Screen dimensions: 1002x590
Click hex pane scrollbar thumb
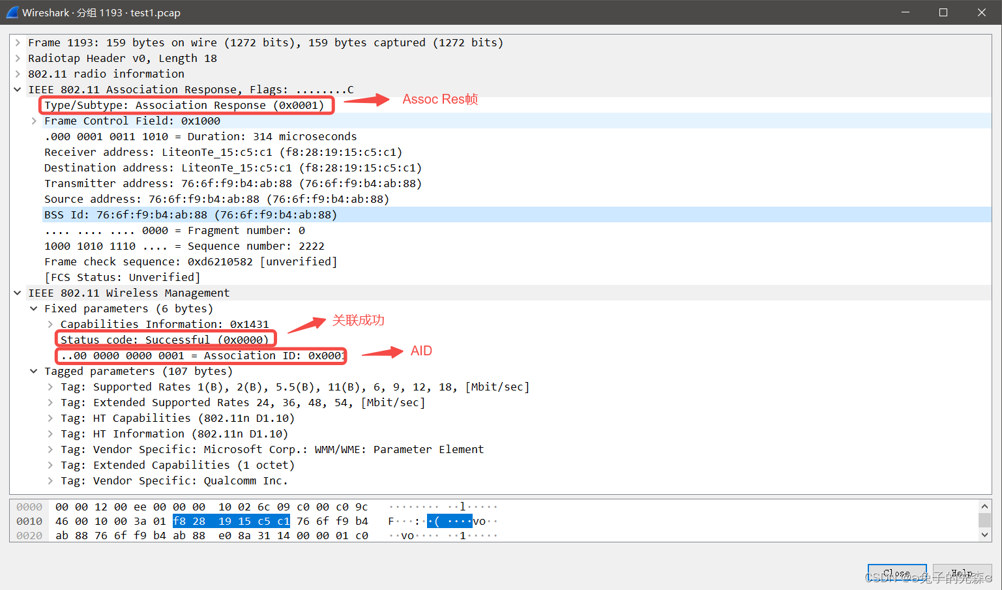click(984, 520)
